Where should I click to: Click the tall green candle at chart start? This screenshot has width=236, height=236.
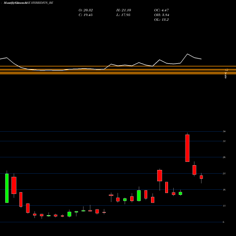tap(7, 188)
